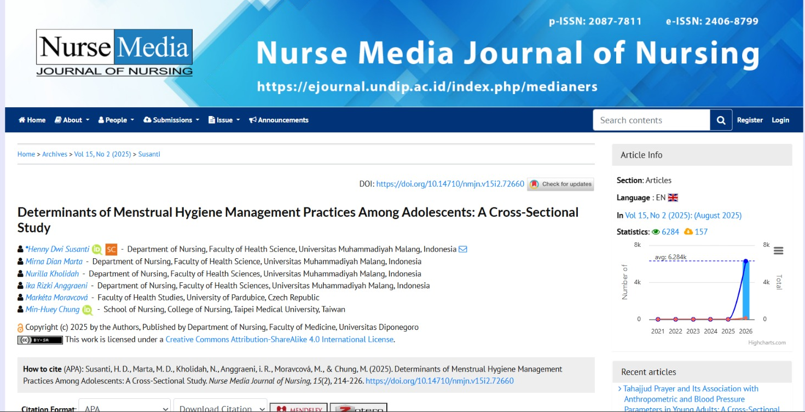Expand the People menu
Screen dimensions: 805x412
tap(116, 120)
